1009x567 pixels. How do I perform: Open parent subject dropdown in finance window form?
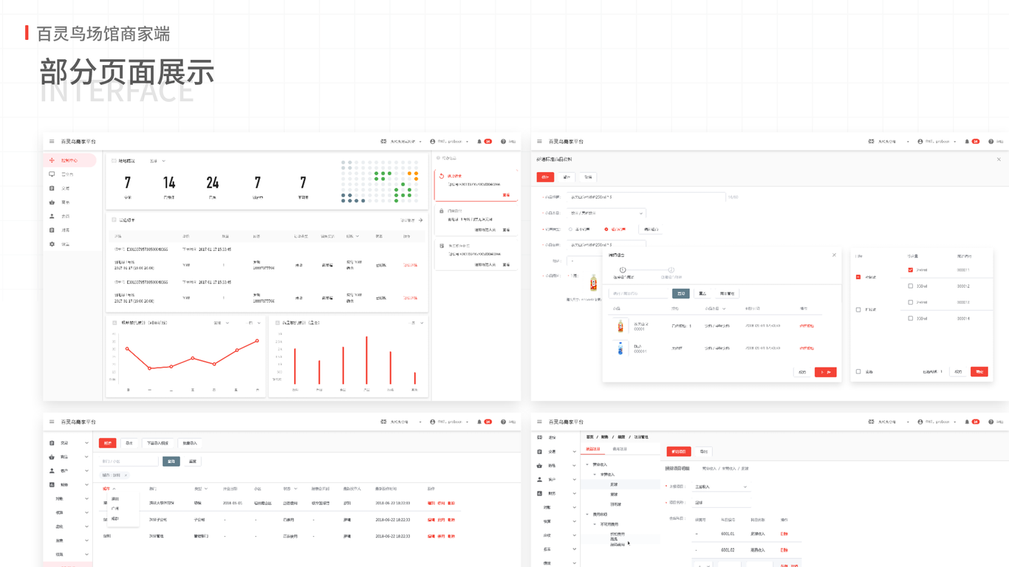click(x=720, y=487)
